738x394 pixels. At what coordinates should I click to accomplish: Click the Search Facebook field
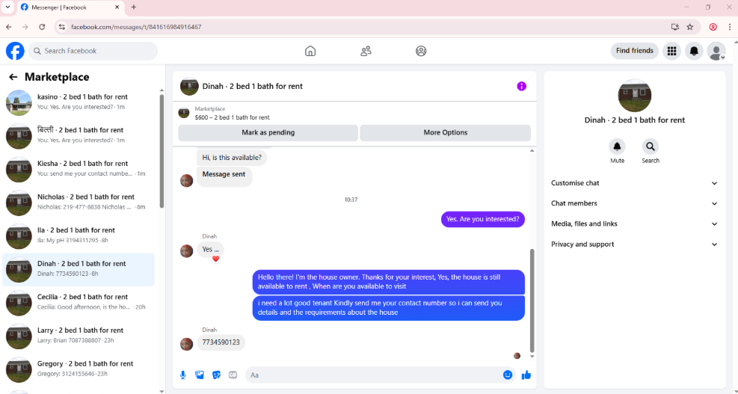point(93,51)
